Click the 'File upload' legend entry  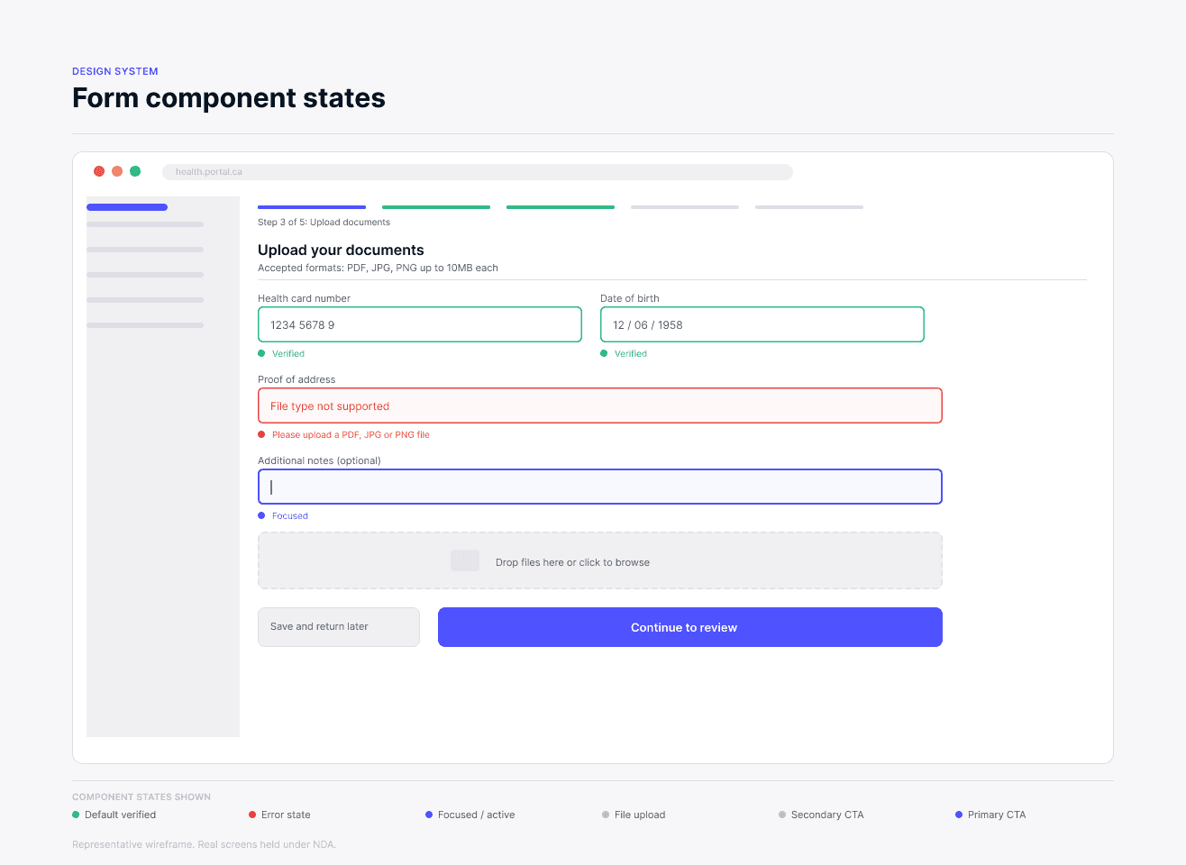[634, 815]
